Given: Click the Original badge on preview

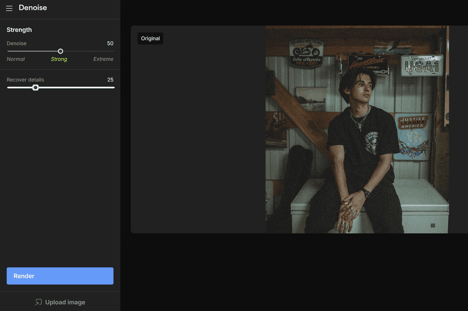Looking at the screenshot, I should [x=150, y=39].
